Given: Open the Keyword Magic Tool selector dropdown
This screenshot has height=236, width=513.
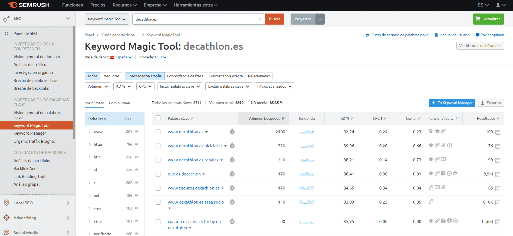Looking at the screenshot, I should point(107,19).
